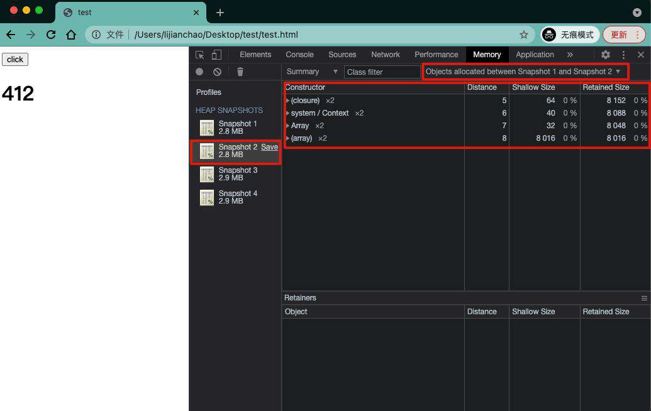Sort by Retained Size in the constructor table
The height and width of the screenshot is (411, 651).
615,87
